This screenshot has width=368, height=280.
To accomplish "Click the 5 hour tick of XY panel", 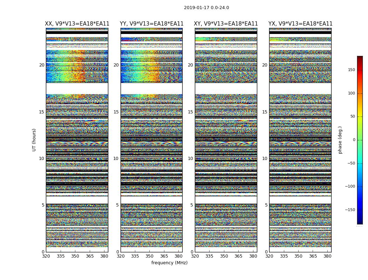I will (191, 205).
